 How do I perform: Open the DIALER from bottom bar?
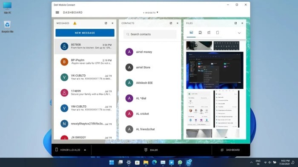pos(151,150)
